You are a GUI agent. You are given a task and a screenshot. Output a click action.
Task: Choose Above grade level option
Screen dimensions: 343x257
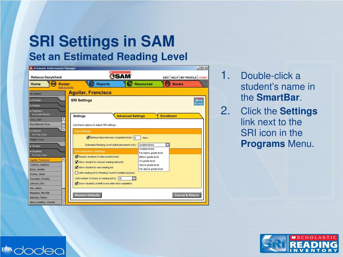(154, 165)
